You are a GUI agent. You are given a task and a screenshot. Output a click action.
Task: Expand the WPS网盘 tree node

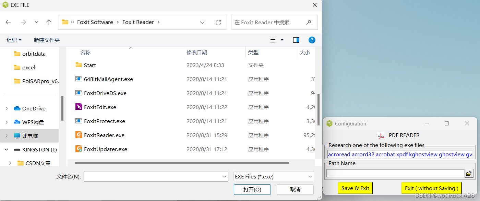tap(7, 122)
